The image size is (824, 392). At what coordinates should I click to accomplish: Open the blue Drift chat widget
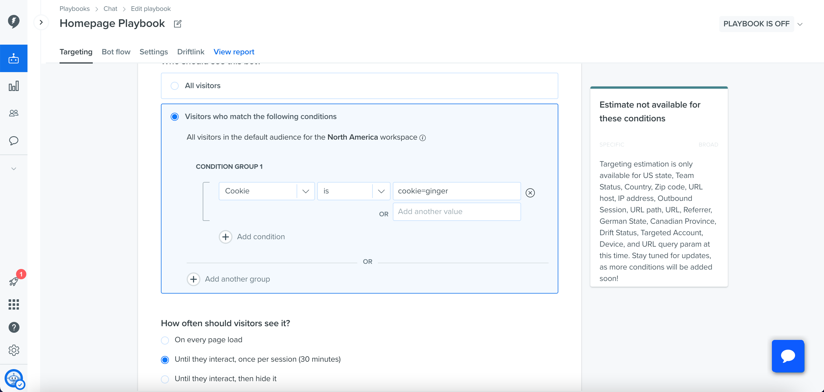coord(788,356)
